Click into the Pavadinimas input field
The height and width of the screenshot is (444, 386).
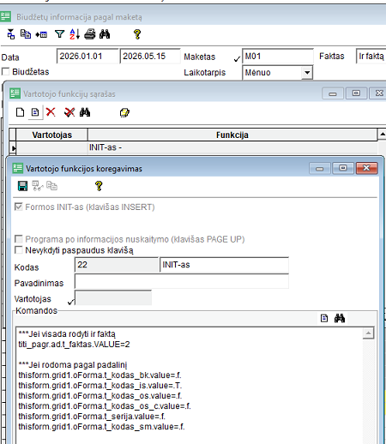(x=182, y=281)
